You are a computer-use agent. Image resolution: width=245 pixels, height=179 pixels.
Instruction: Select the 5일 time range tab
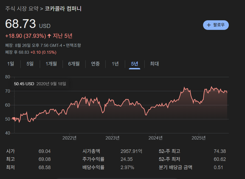coord(30,64)
